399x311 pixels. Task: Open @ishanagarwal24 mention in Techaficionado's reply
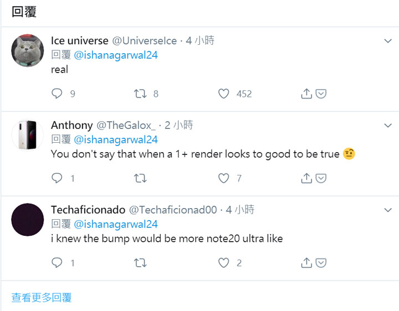tap(116, 224)
